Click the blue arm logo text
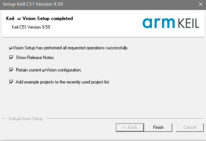 159,23
